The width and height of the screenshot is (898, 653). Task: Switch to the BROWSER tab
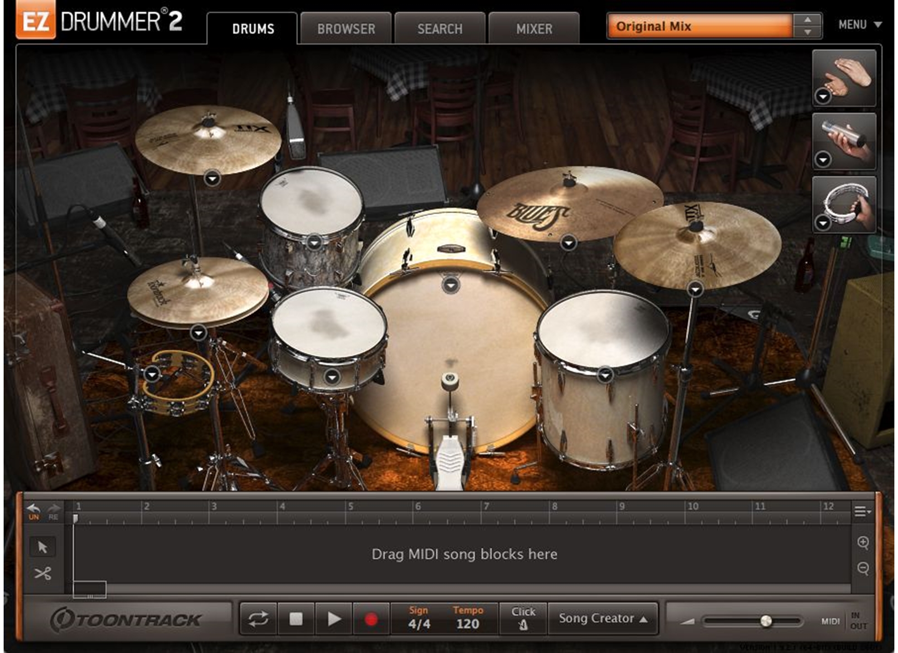pyautogui.click(x=346, y=29)
